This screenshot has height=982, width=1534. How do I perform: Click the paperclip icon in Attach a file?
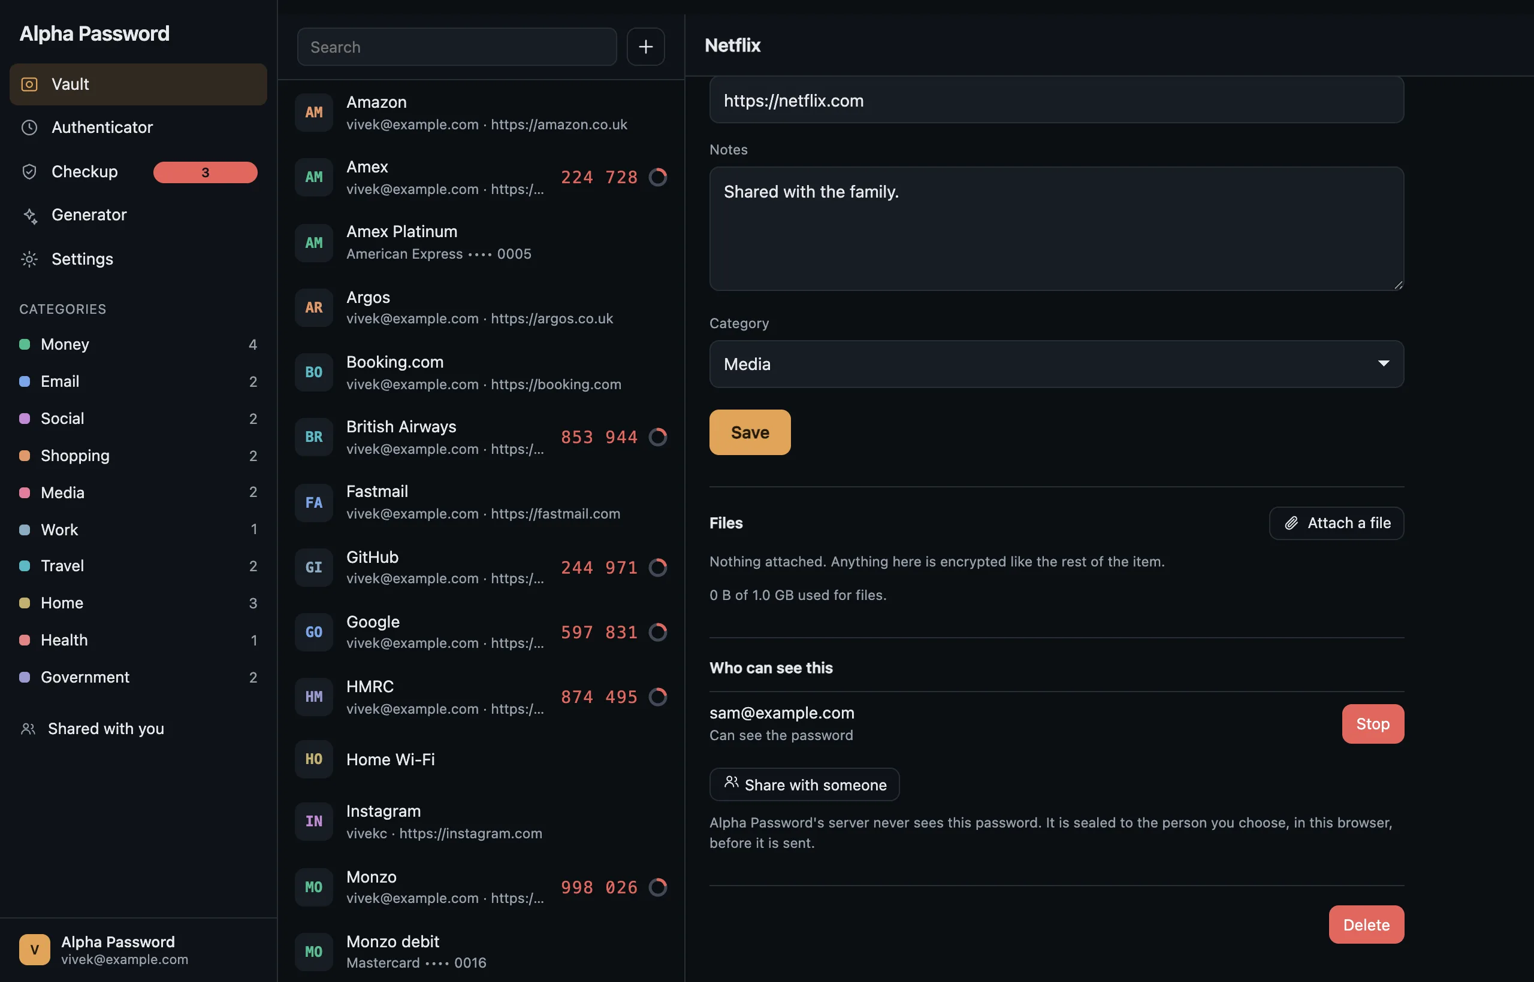(1291, 523)
